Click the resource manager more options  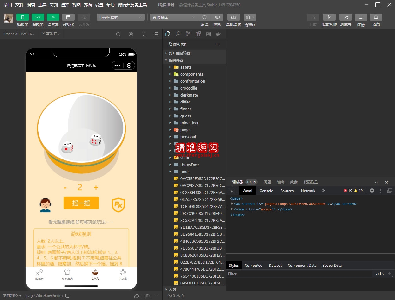(217, 44)
